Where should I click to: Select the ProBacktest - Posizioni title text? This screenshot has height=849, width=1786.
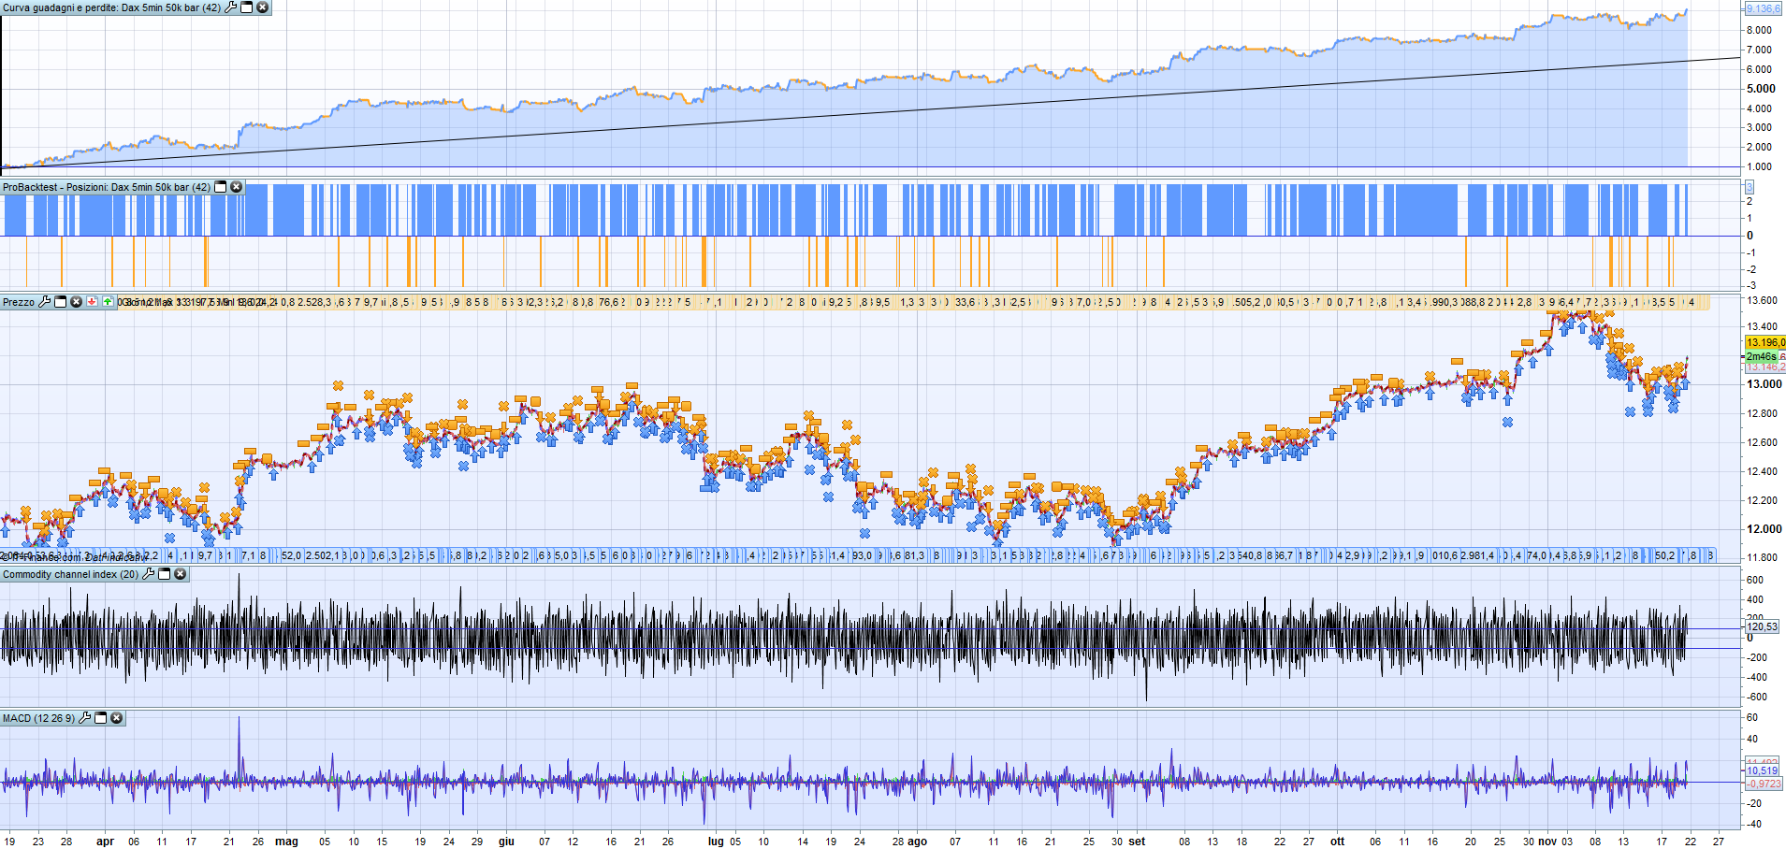[x=107, y=187]
